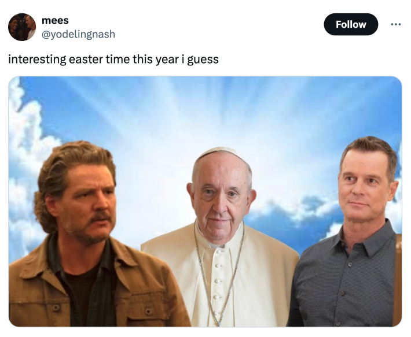Click the word "easter" in the tweet
The image size is (411, 337).
pyautogui.click(x=86, y=59)
